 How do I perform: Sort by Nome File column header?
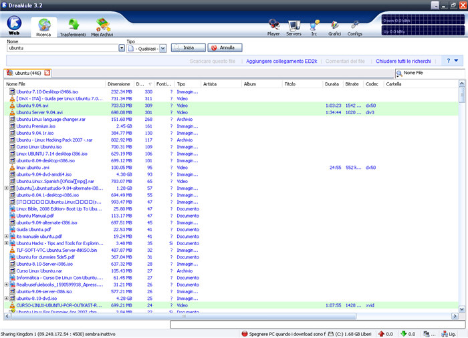(55, 84)
